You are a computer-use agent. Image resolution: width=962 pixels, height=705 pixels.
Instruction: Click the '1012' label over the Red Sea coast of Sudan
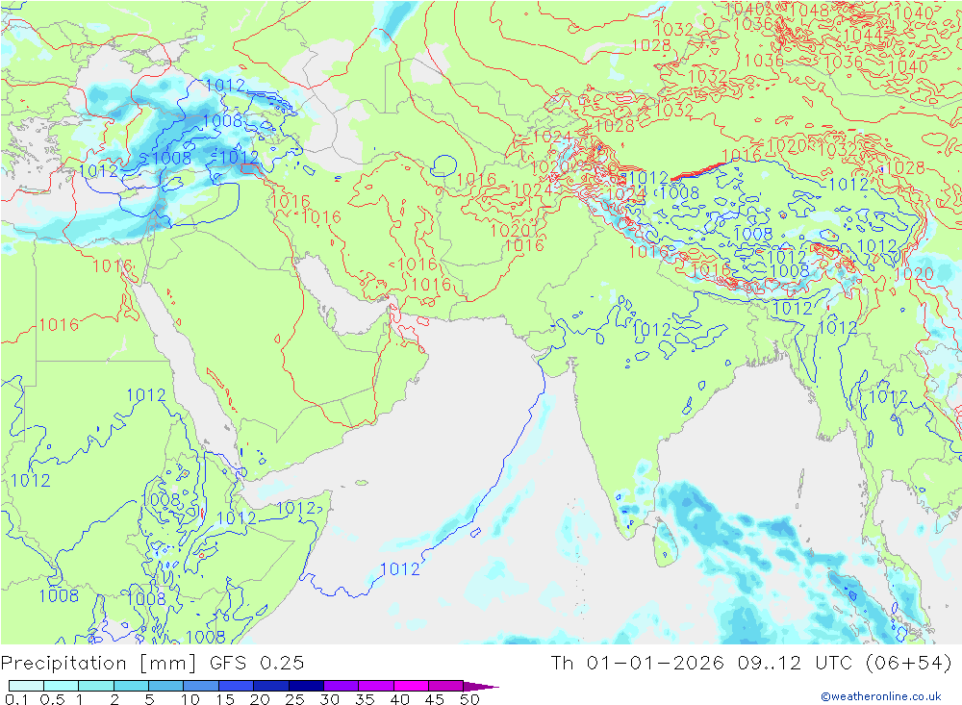[146, 395]
